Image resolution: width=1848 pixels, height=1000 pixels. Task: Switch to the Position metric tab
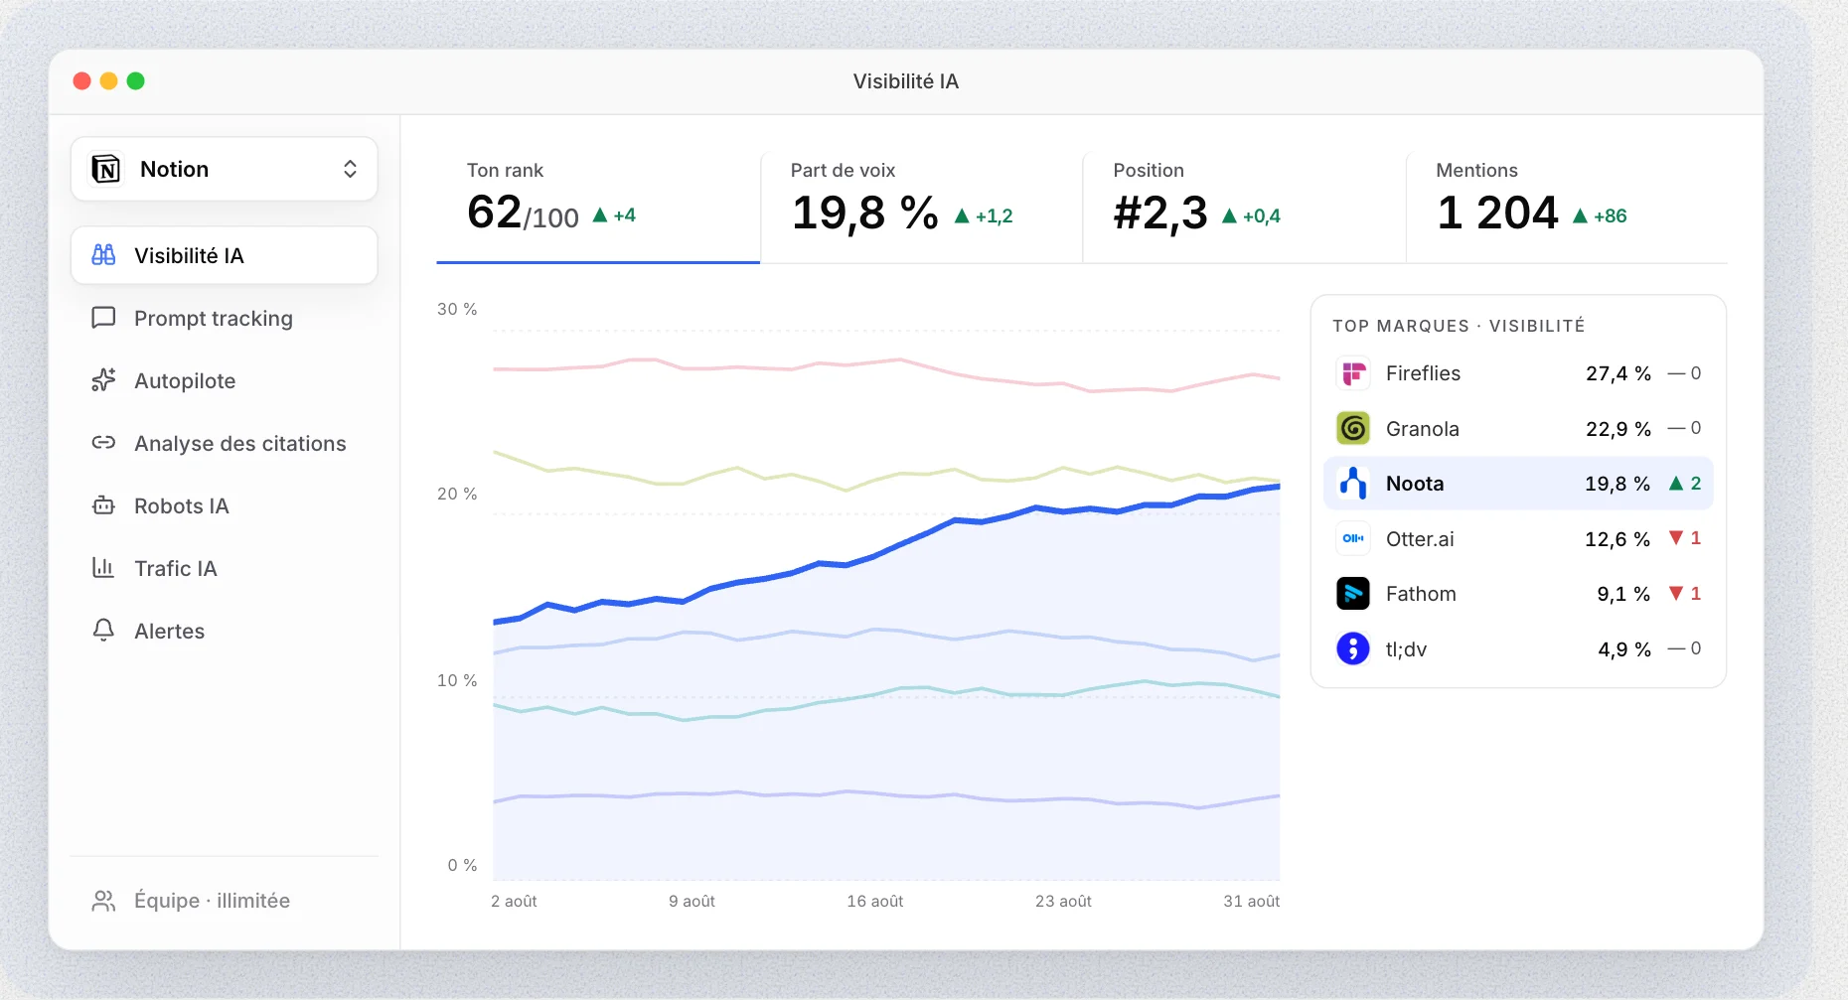pyautogui.click(x=1244, y=207)
